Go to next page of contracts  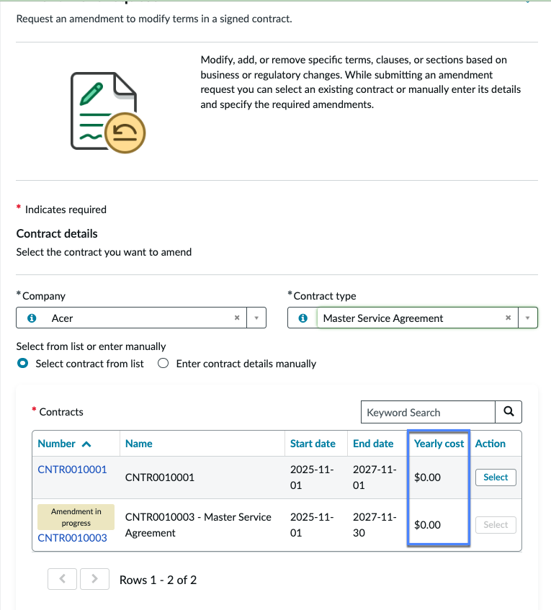(x=94, y=579)
